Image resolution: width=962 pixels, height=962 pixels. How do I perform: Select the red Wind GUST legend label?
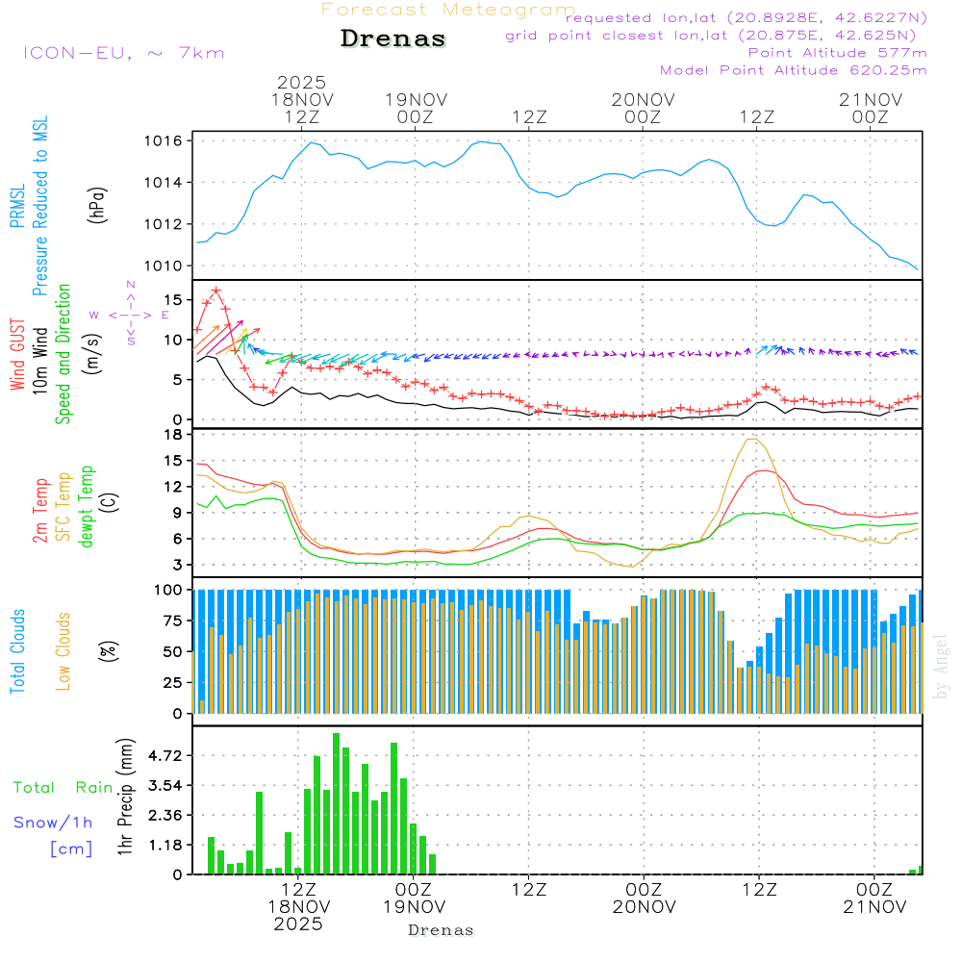click(16, 357)
